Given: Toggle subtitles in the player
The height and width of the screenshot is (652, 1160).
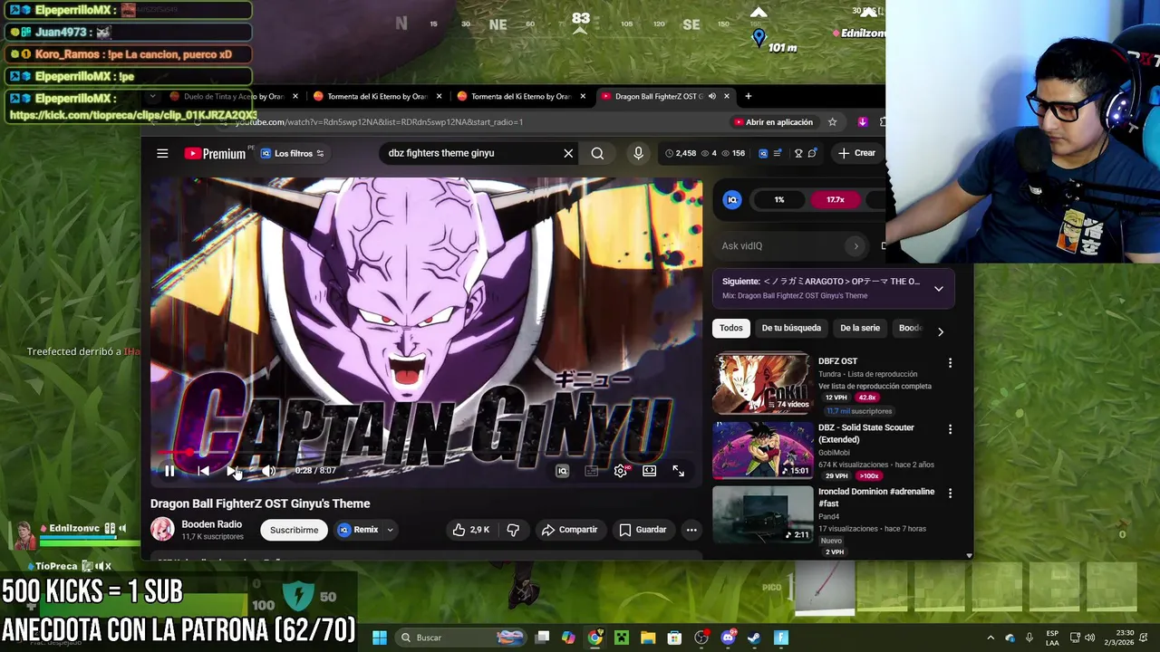Looking at the screenshot, I should 591,471.
